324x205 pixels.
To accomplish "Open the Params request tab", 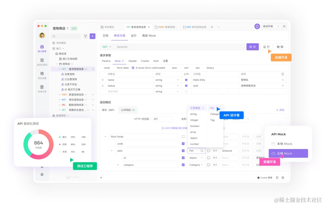I will (106, 61).
